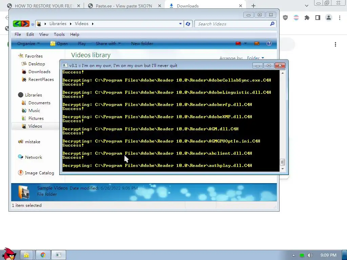347x260 pixels.
Task: Open the Chrome extensions puzzle icon
Action: coord(307,18)
